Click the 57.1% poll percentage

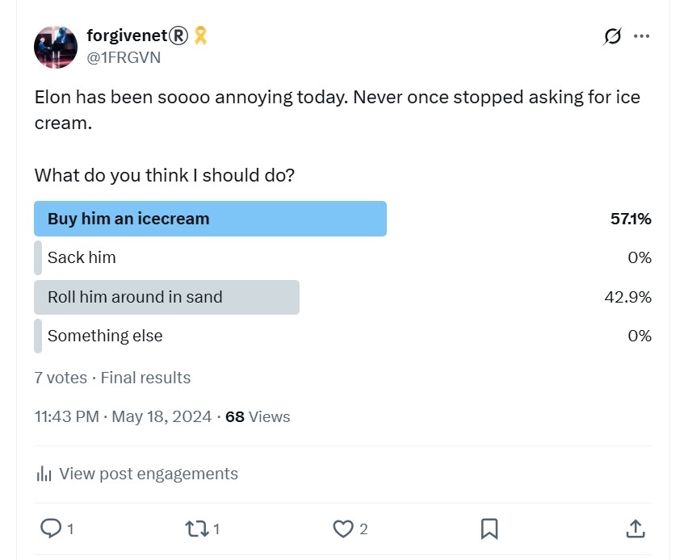(x=631, y=219)
